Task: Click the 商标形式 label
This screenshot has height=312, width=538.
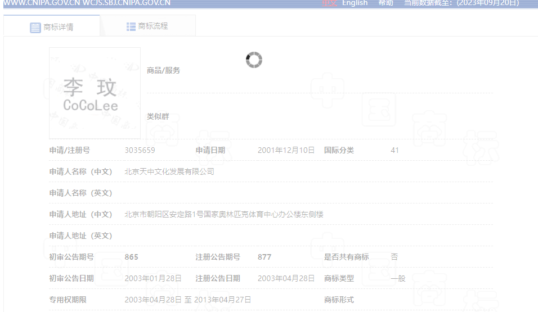Action: [339, 300]
